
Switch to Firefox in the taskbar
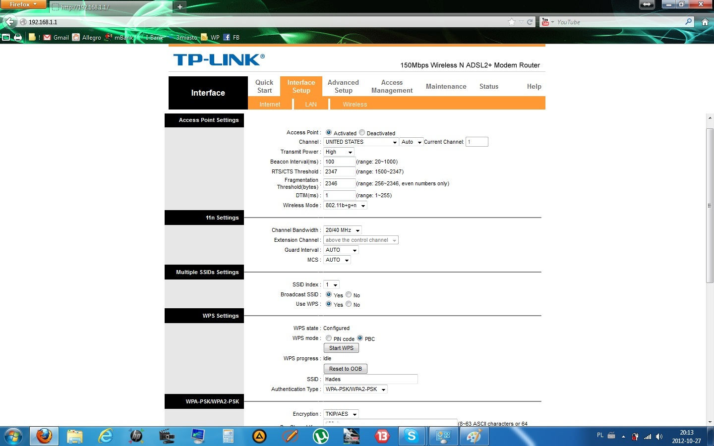tap(44, 436)
